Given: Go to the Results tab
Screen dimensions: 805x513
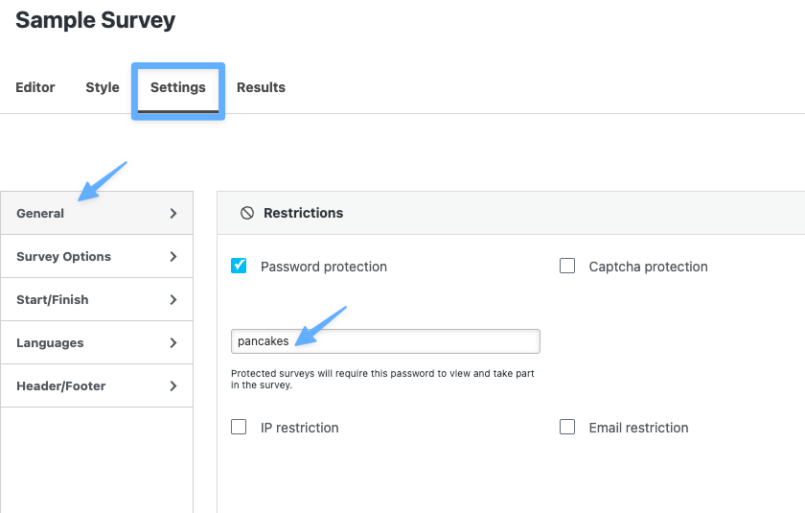Looking at the screenshot, I should coord(261,87).
